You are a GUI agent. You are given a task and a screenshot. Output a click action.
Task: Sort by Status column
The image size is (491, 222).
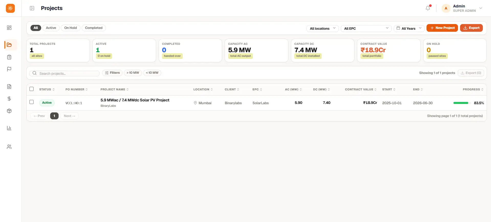(x=47, y=89)
